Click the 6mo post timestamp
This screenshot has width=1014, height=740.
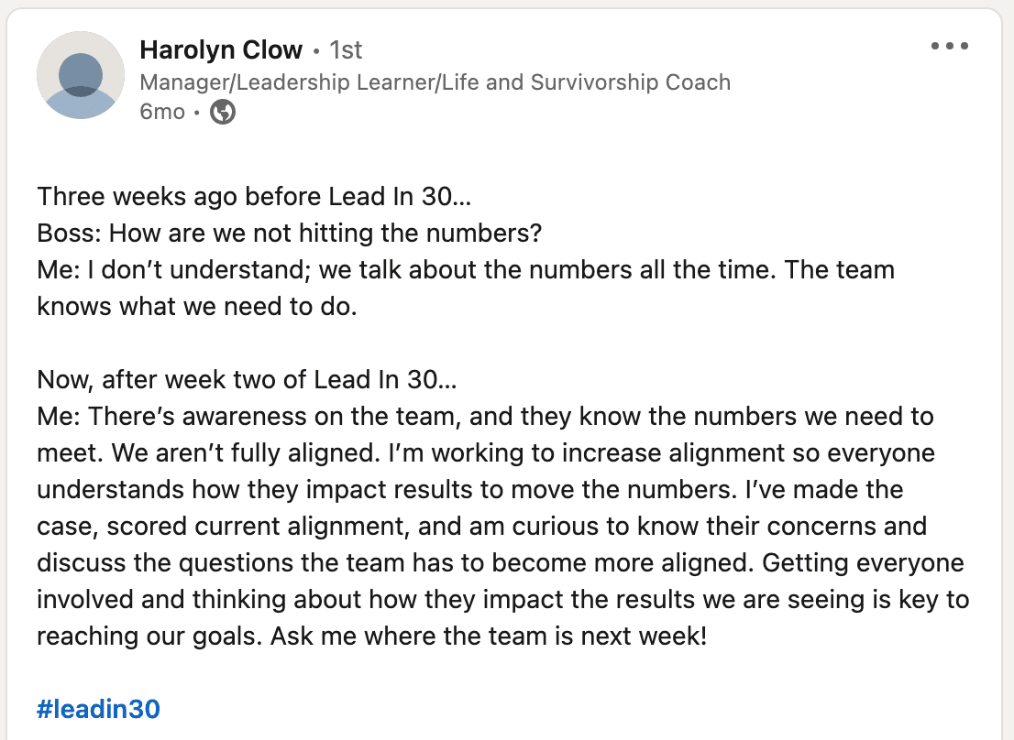pyautogui.click(x=162, y=112)
